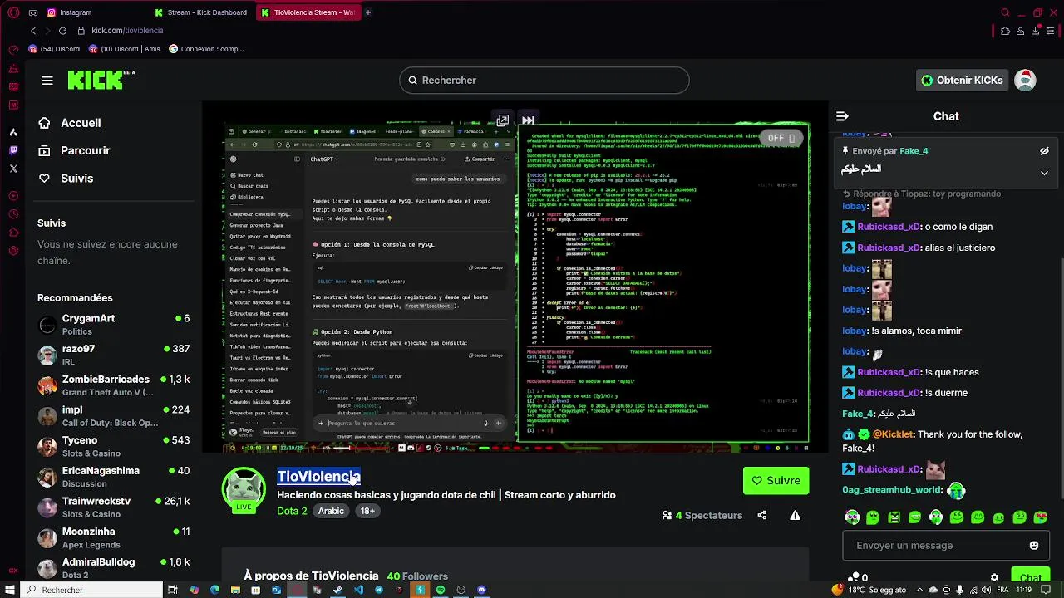Open the Connexion bookmark
The height and width of the screenshot is (598, 1064).
(x=206, y=49)
